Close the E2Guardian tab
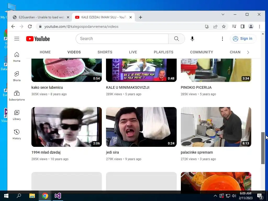This screenshot has height=201, width=268. point(68,17)
